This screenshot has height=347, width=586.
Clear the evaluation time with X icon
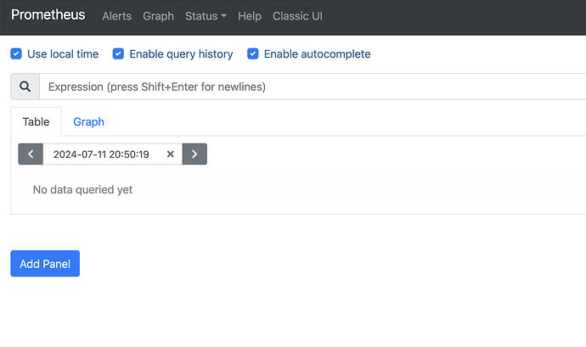click(171, 154)
